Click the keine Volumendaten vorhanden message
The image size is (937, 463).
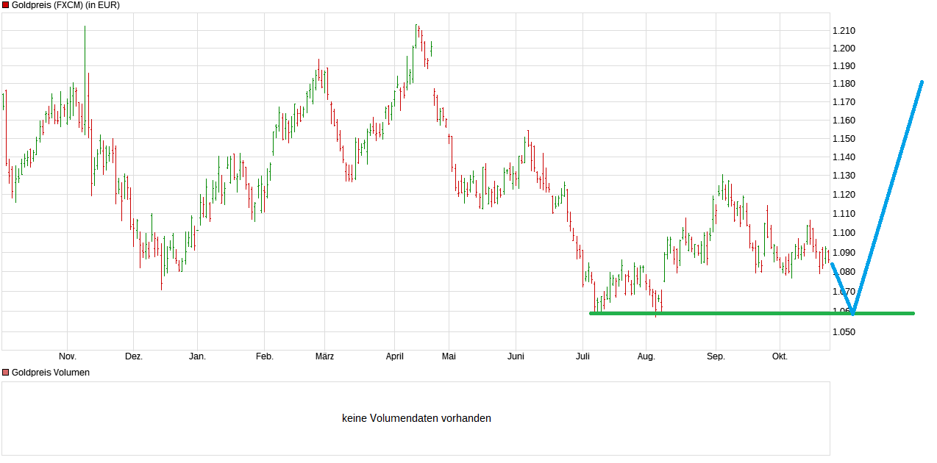pyautogui.click(x=416, y=417)
